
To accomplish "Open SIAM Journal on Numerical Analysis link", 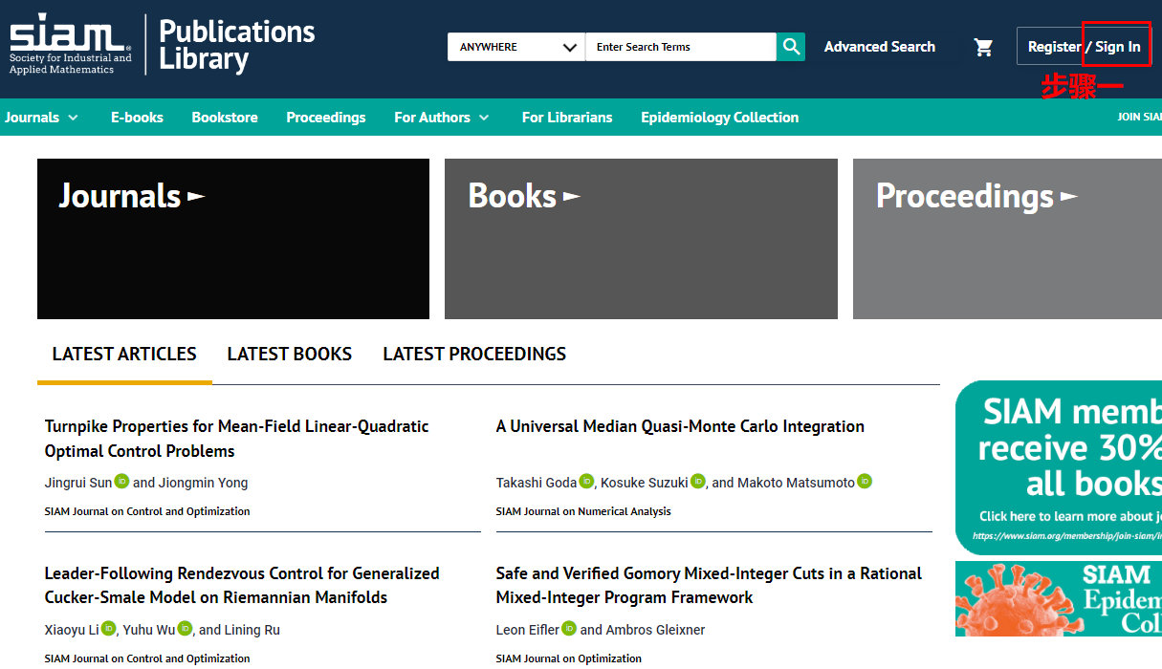I will [x=583, y=511].
